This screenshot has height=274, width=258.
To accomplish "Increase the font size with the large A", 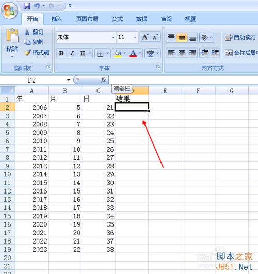I will (x=145, y=37).
